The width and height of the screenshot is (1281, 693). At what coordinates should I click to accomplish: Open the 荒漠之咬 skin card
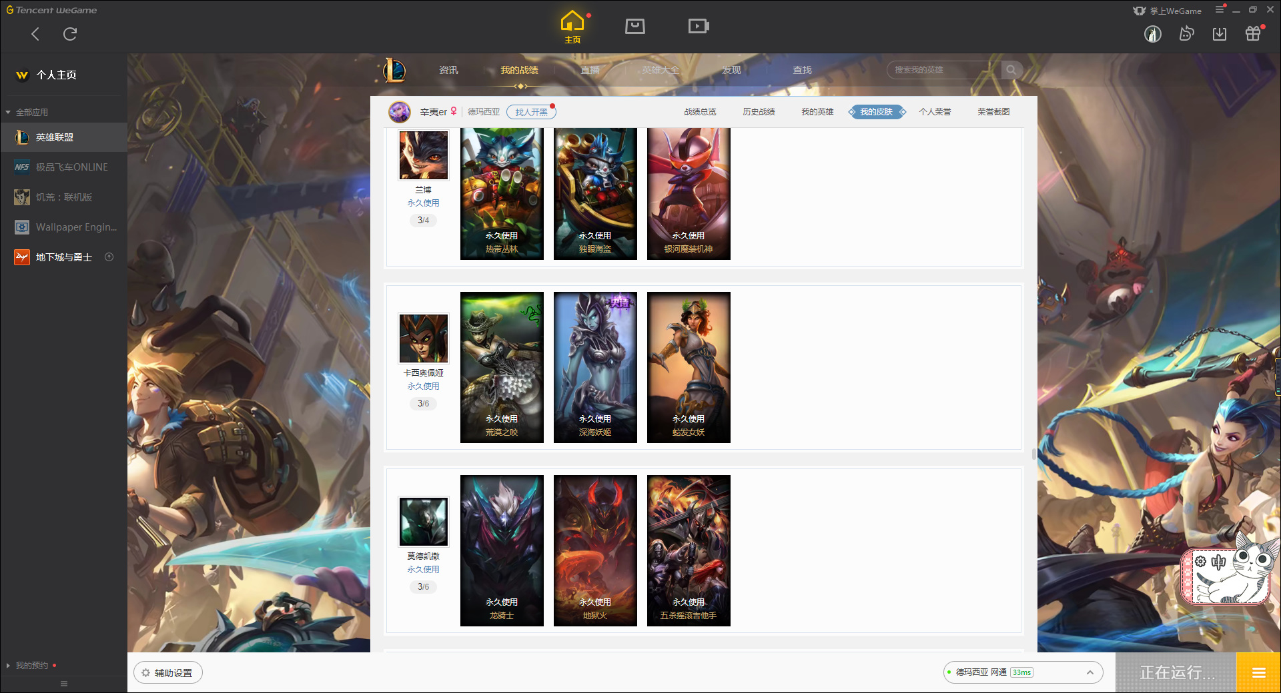[x=502, y=367]
